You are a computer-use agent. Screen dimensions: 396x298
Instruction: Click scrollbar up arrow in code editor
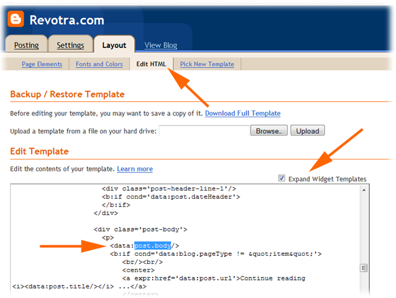click(364, 190)
